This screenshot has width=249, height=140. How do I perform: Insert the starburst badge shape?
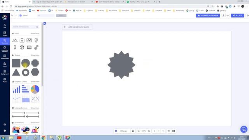tap(35, 63)
